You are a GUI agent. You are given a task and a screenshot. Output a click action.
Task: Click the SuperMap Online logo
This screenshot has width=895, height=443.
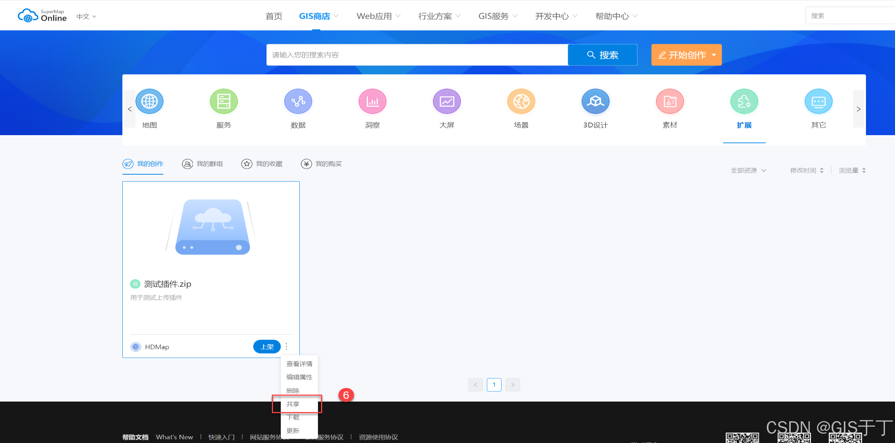(42, 15)
